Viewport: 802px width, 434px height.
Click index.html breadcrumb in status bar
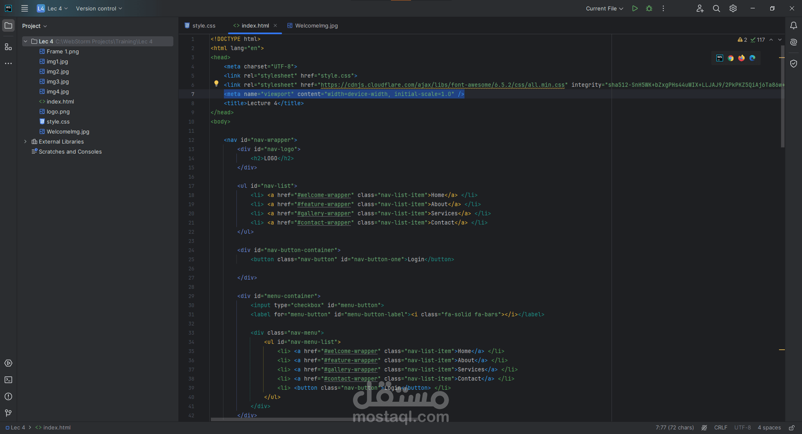pyautogui.click(x=53, y=427)
